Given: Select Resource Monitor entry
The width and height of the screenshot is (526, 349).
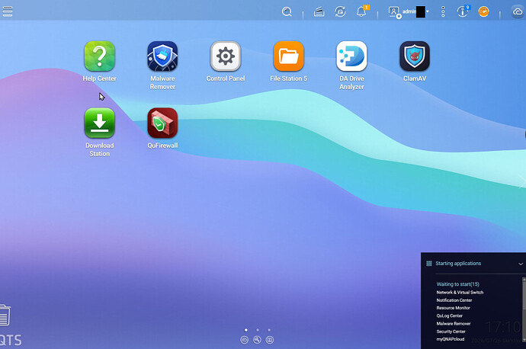Looking at the screenshot, I should click(x=454, y=308).
